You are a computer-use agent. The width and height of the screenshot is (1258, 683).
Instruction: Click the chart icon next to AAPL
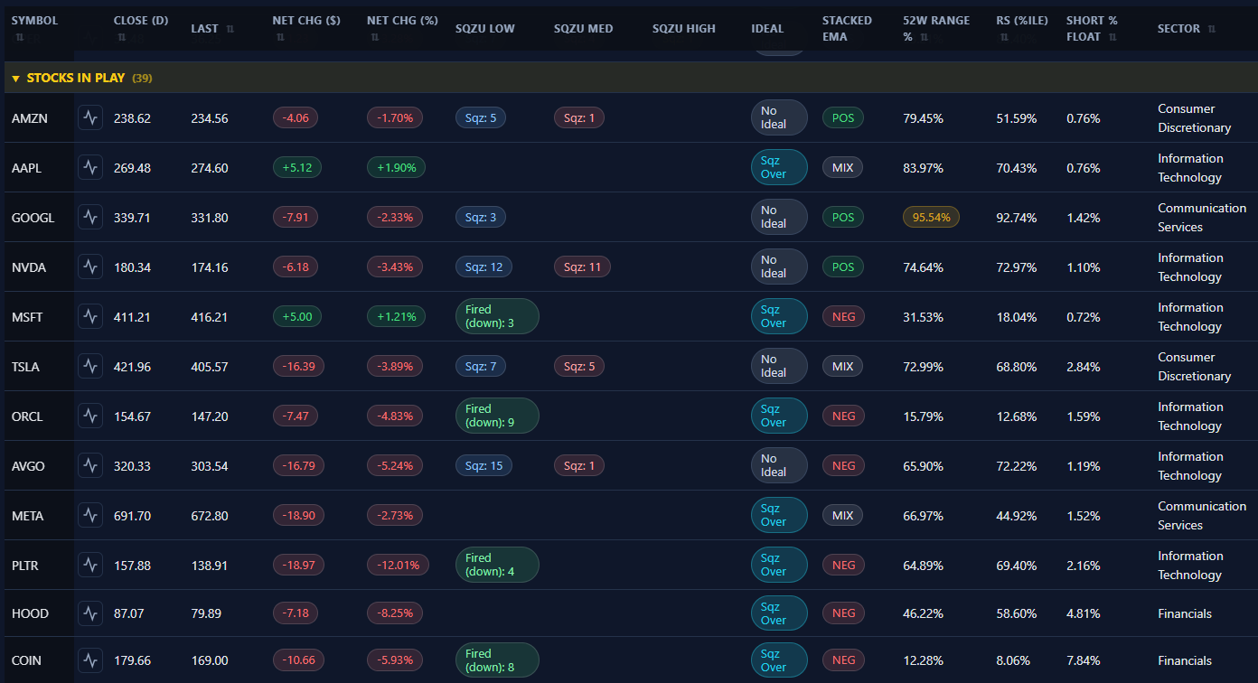click(x=90, y=167)
